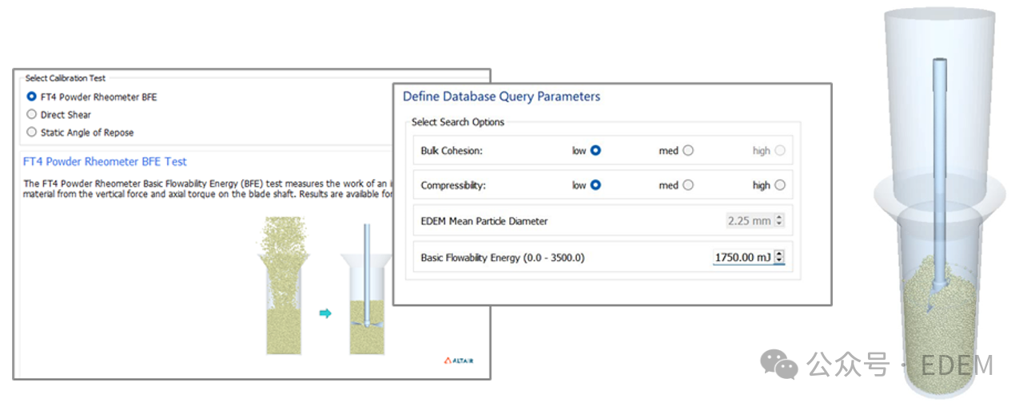Click the 2.25 mm particle diameter field
Viewport: 1027px width, 406px height.
click(749, 221)
